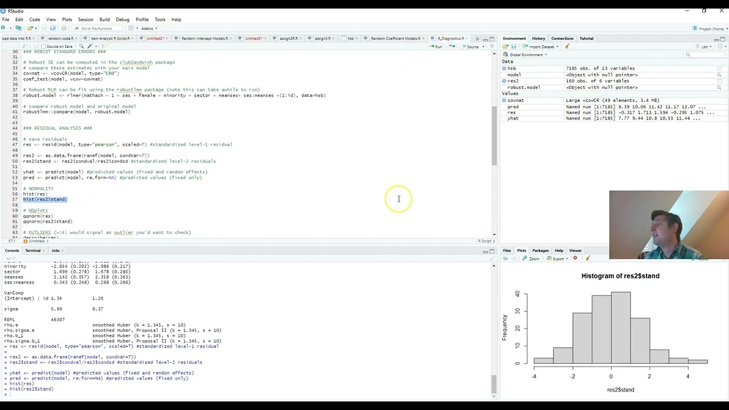729x410 pixels.
Task: Click the print document icon
Action: coord(64,28)
